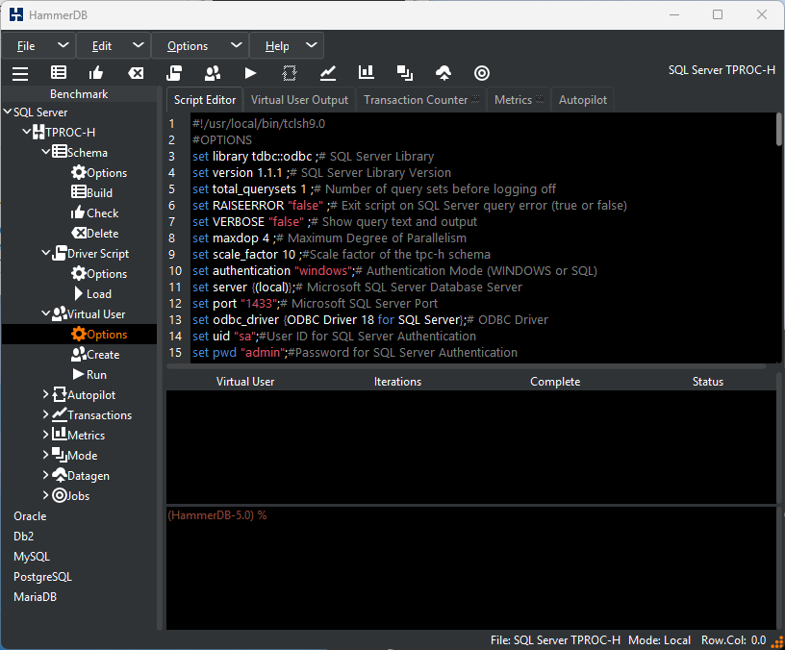The height and width of the screenshot is (650, 785).
Task: Click the Complete column header
Action: 555,382
